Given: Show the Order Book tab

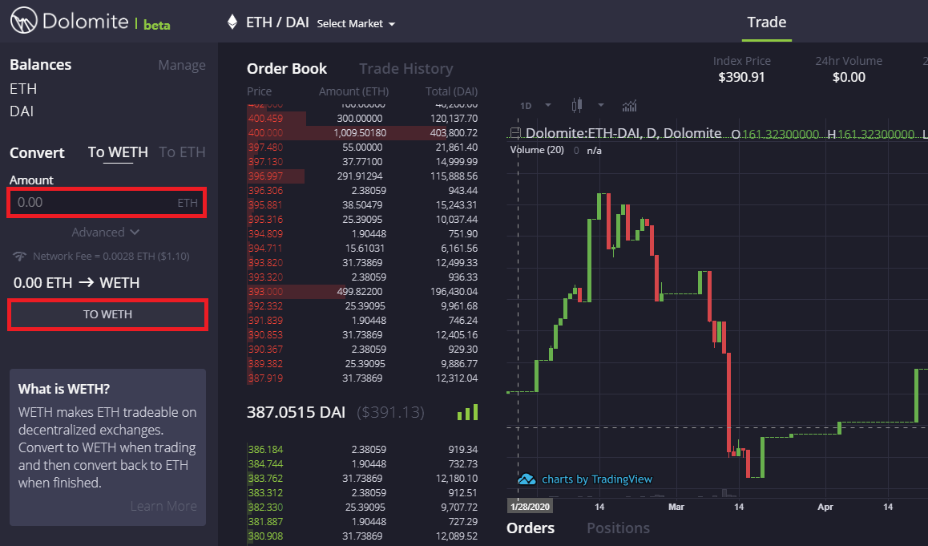Looking at the screenshot, I should [286, 69].
